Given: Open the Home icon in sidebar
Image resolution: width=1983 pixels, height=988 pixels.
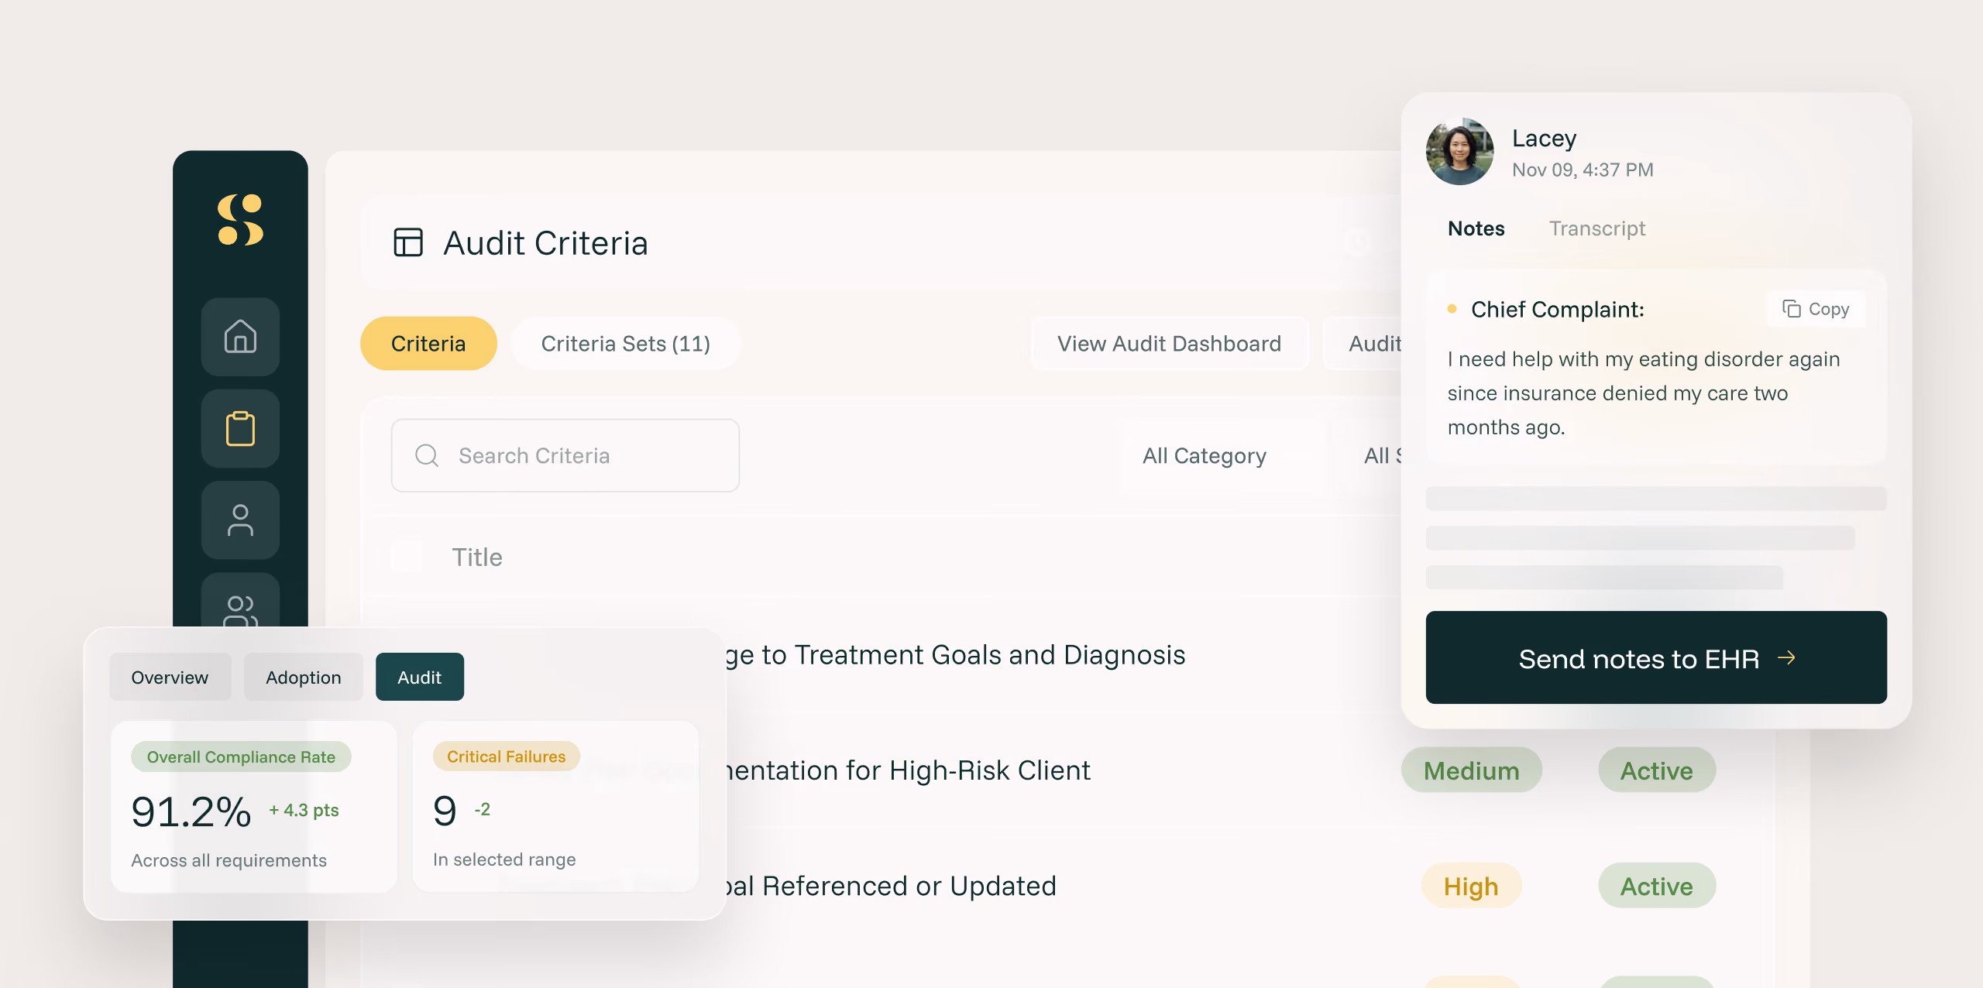Looking at the screenshot, I should tap(240, 337).
